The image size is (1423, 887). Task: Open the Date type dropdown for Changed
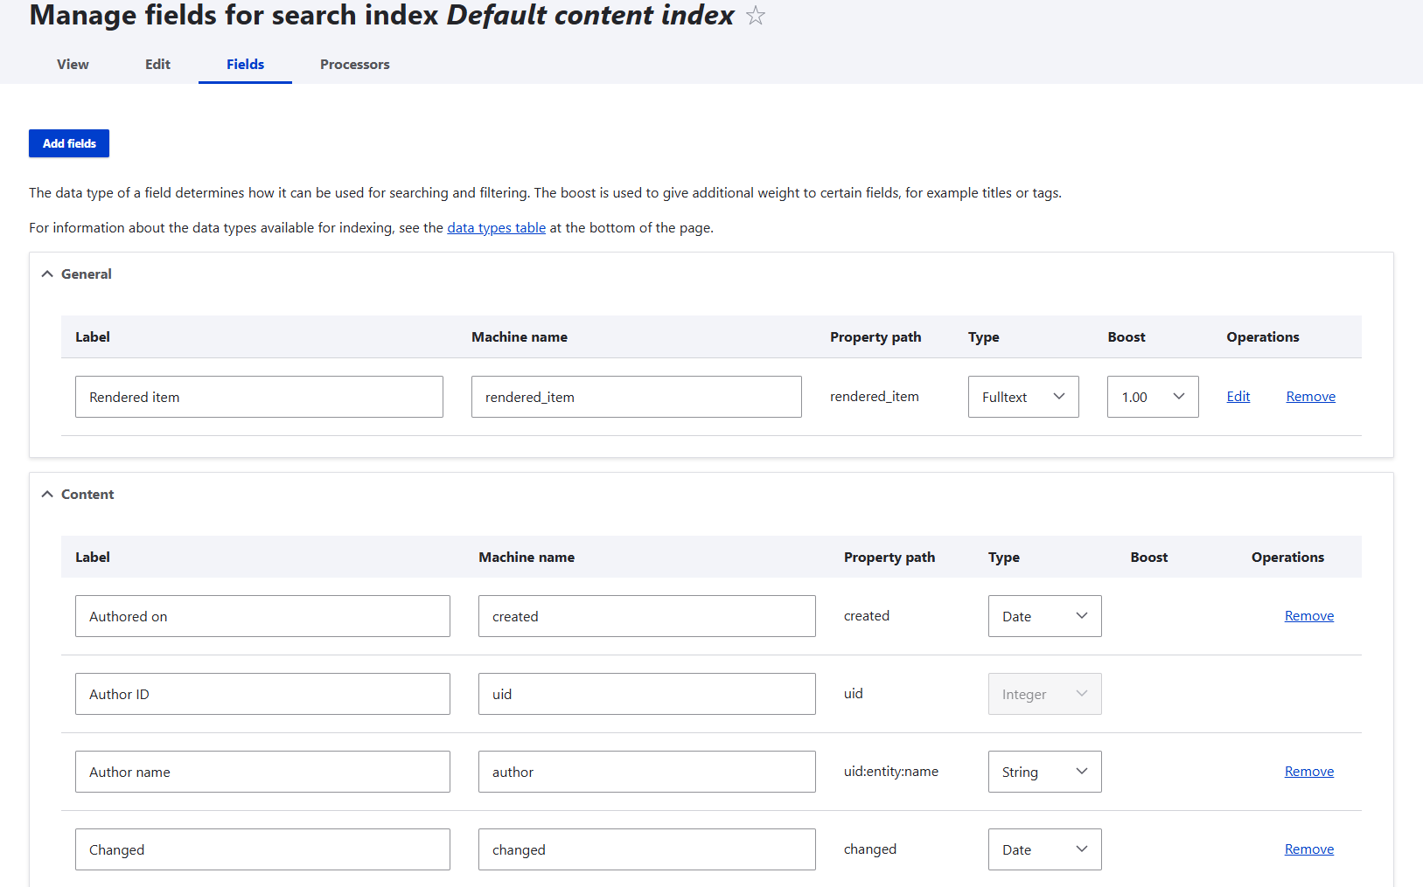(x=1043, y=849)
